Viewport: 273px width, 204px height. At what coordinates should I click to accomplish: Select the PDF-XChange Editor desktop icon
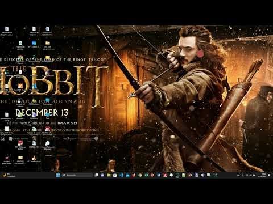[20, 145]
